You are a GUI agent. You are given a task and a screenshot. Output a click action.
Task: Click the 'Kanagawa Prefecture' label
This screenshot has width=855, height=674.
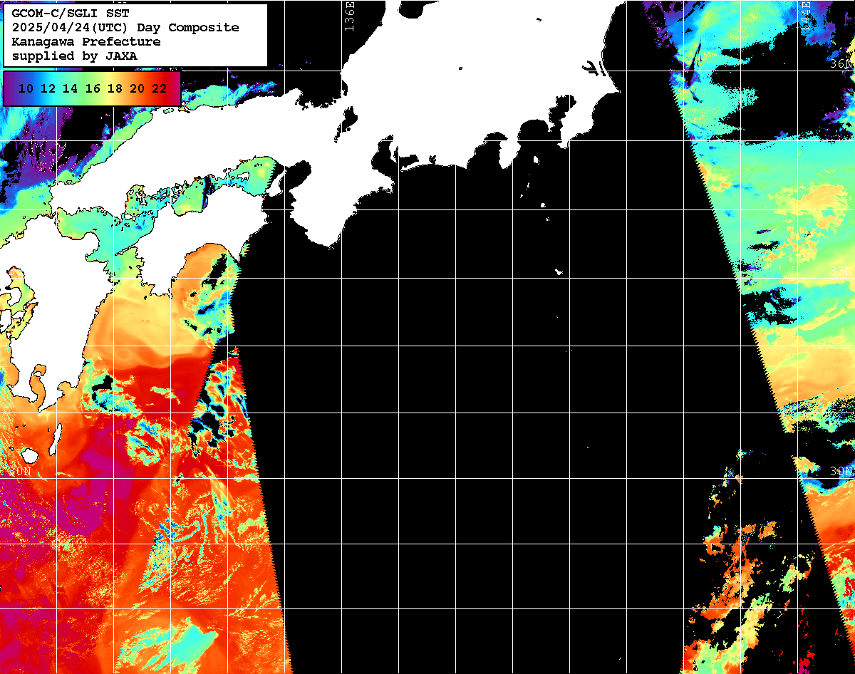pyautogui.click(x=86, y=42)
